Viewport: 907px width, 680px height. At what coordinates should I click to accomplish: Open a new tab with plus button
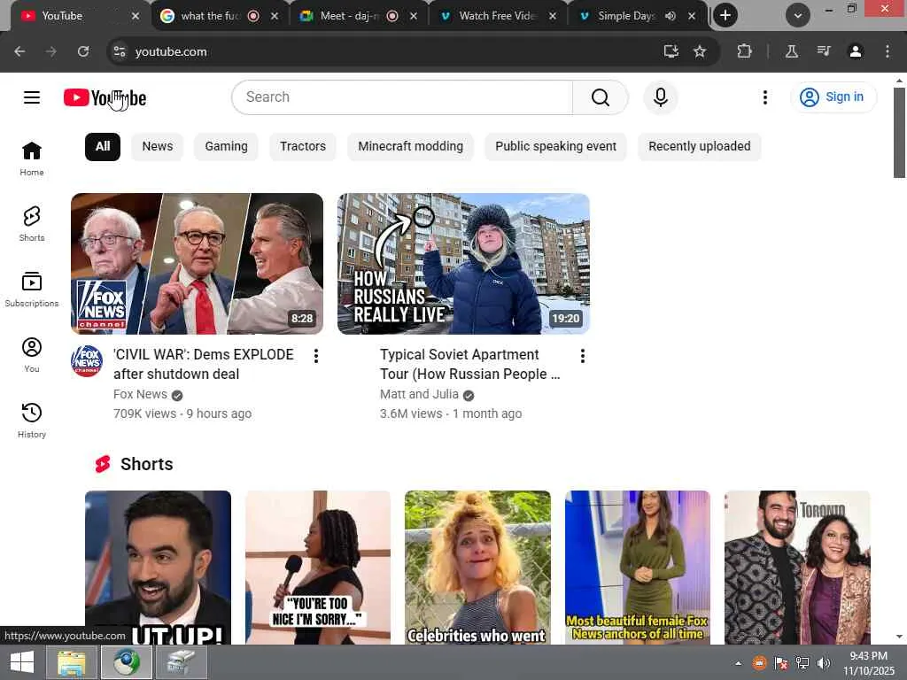coord(725,16)
